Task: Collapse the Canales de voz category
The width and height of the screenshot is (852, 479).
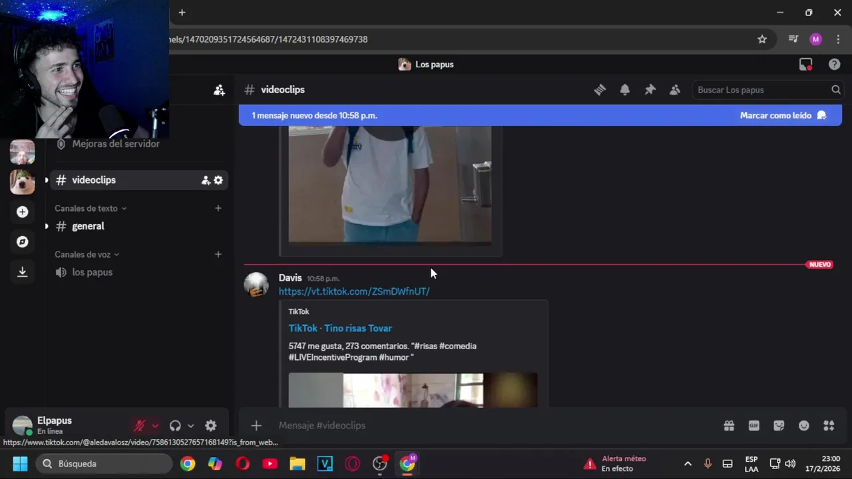Action: point(87,254)
